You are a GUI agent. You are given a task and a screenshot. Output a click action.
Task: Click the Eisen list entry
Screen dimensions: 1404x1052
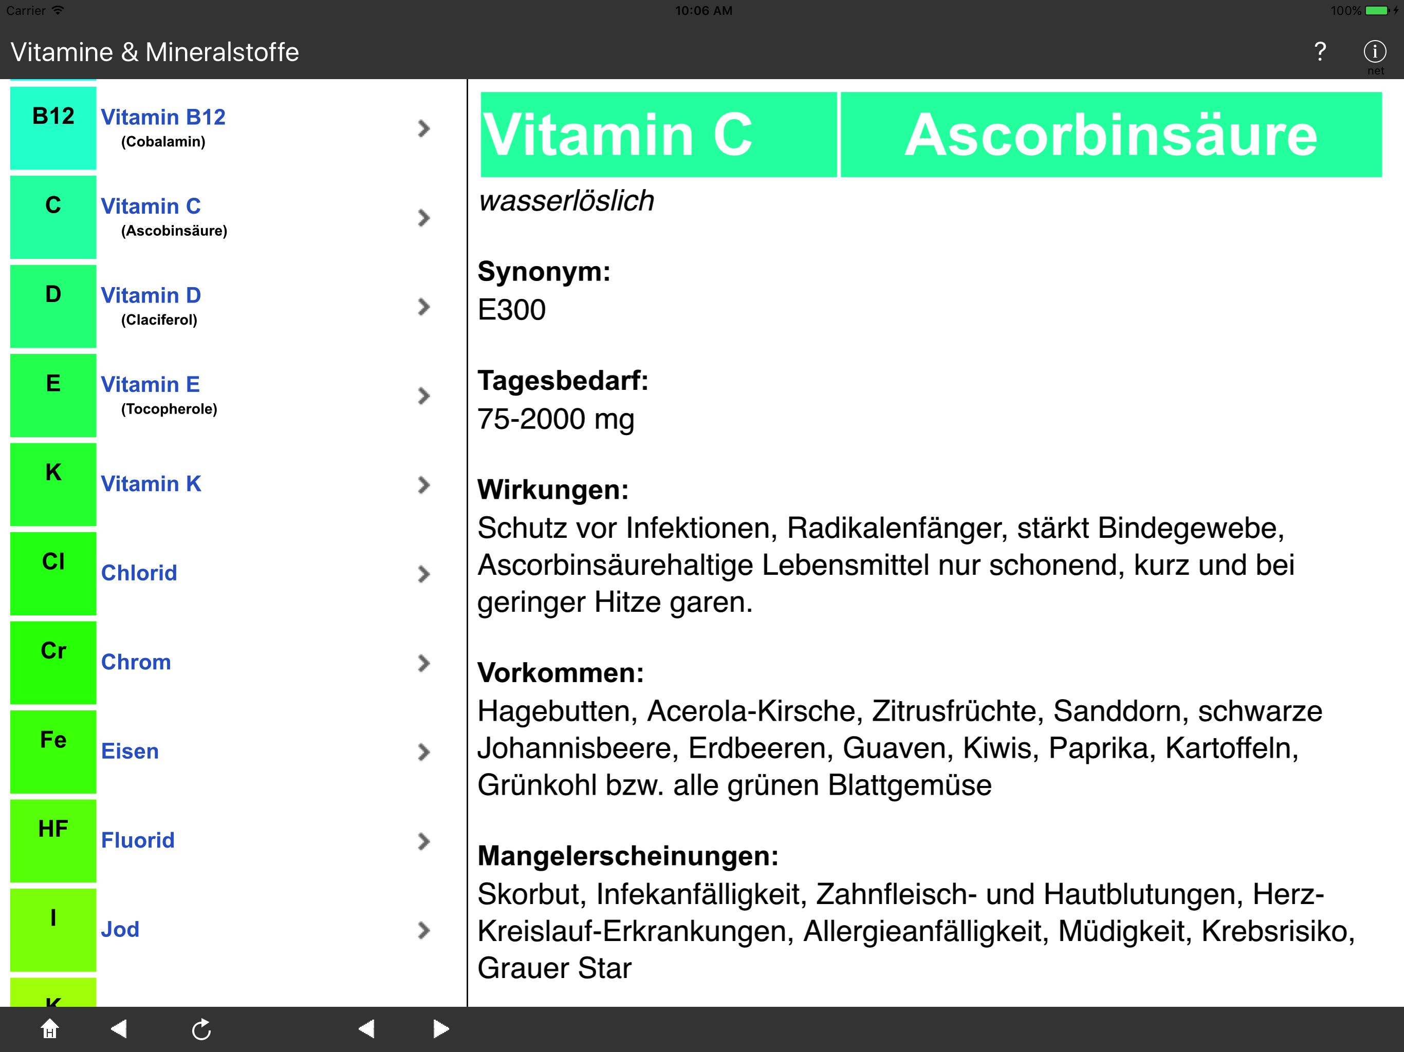130,752
